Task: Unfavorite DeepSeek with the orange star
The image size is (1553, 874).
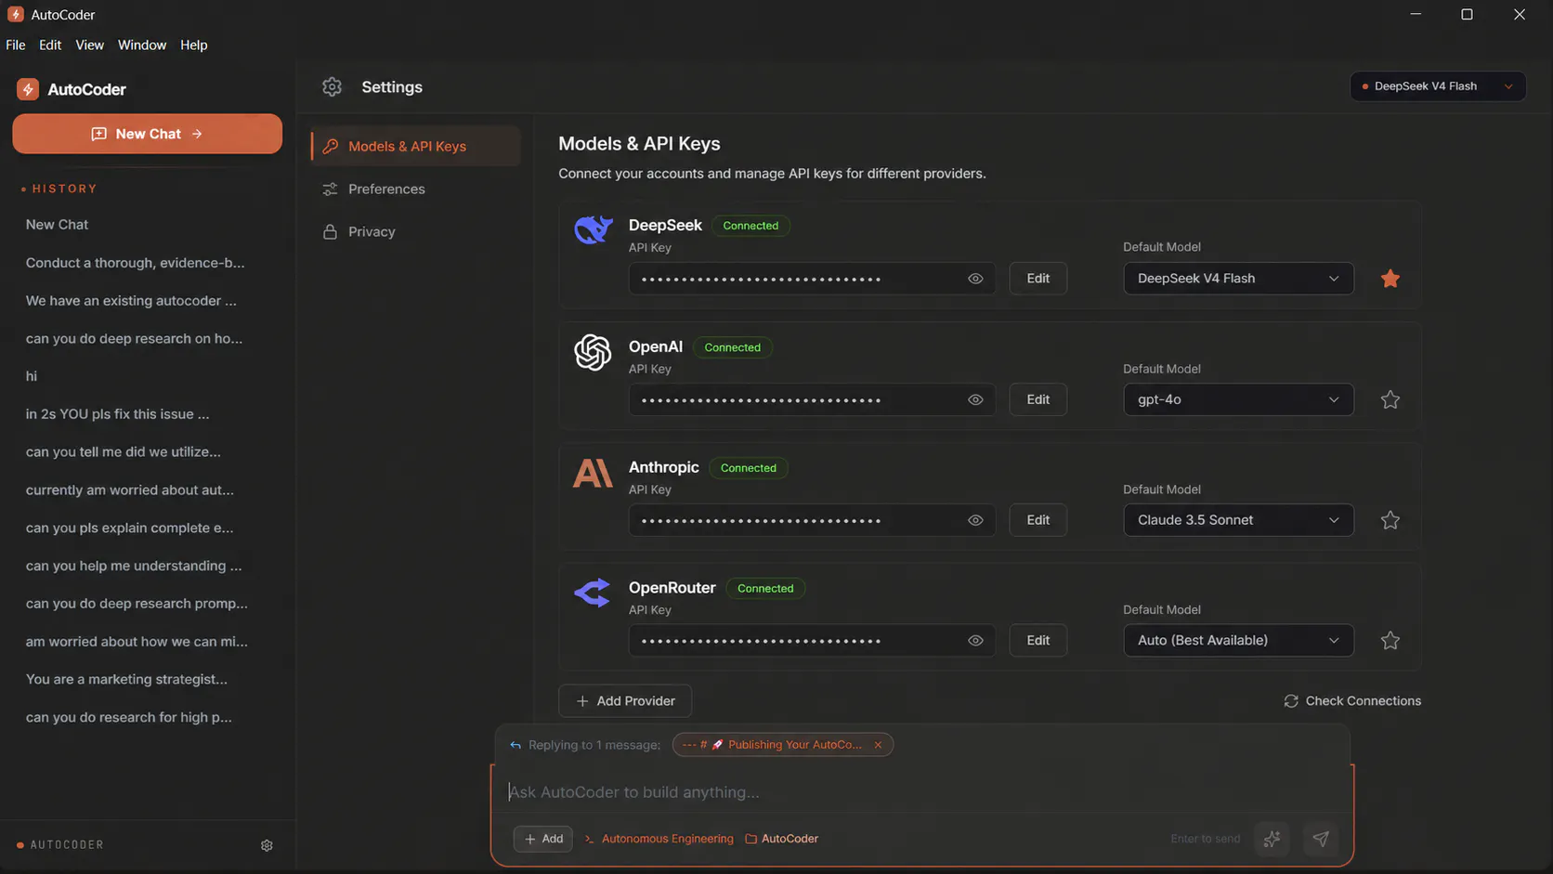Action: click(1390, 279)
